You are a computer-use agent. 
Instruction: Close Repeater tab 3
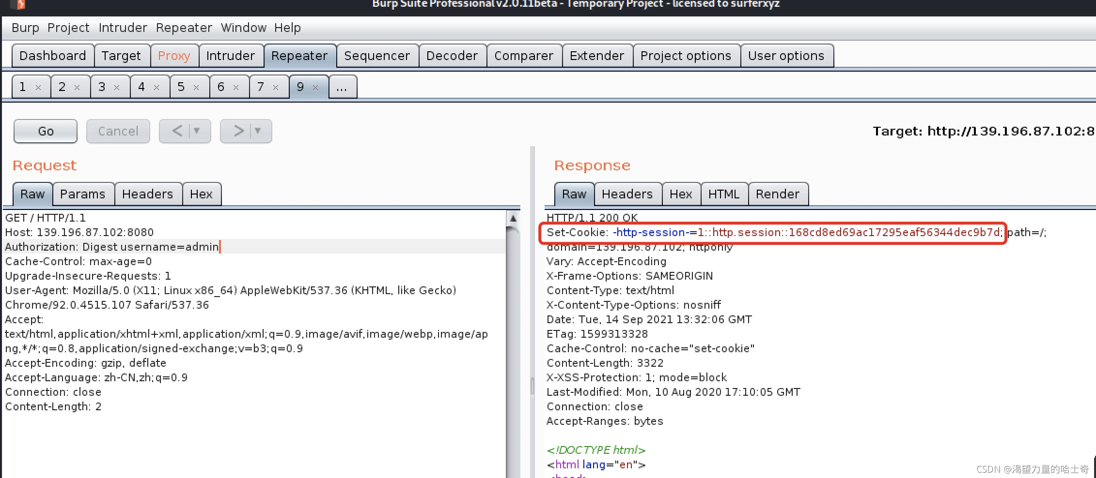117,88
